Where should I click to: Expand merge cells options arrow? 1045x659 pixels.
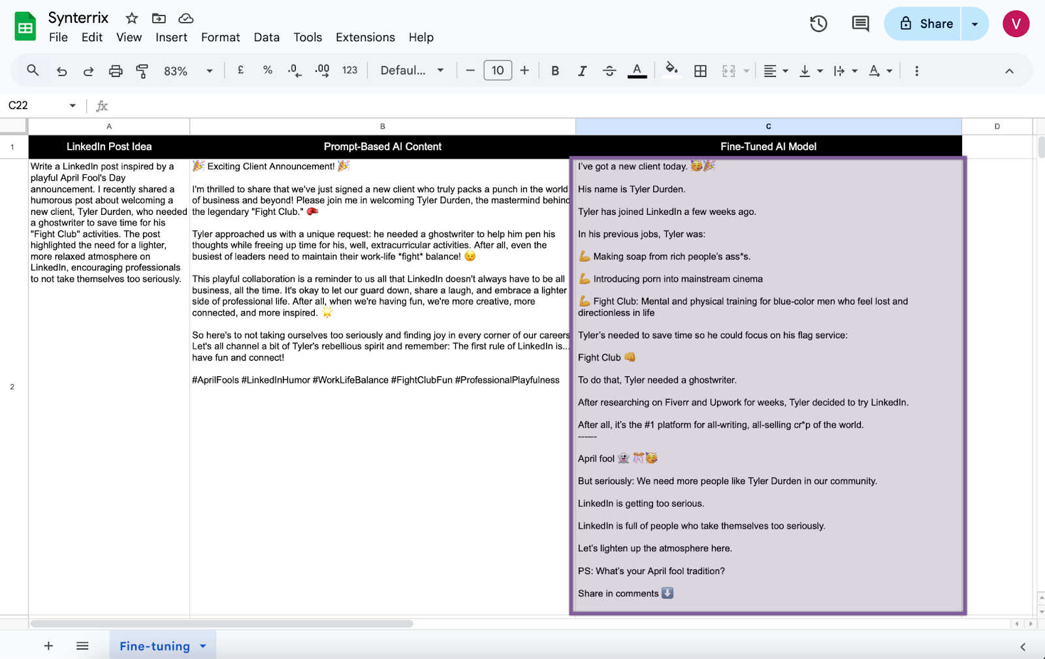tap(746, 71)
